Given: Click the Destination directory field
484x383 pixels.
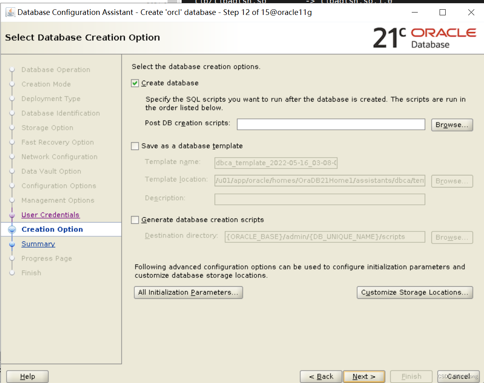Looking at the screenshot, I should 325,237.
